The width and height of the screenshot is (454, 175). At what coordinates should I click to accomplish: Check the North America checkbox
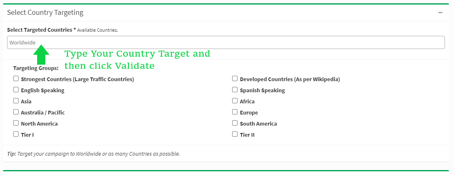pos(16,123)
